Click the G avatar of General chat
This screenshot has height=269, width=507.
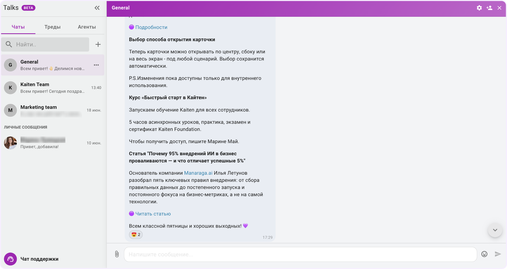pos(10,65)
